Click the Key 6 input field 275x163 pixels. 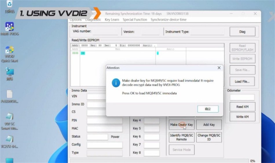coord(152,137)
